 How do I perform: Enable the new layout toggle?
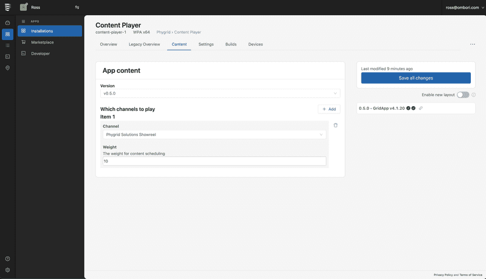[x=463, y=95]
